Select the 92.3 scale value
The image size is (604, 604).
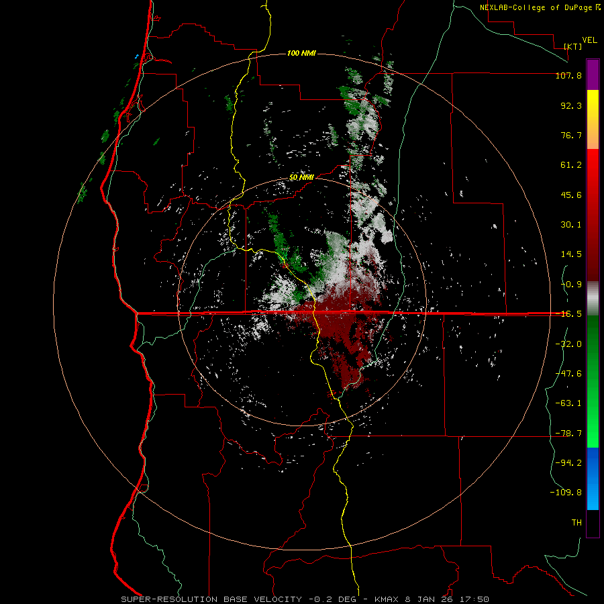pos(571,105)
